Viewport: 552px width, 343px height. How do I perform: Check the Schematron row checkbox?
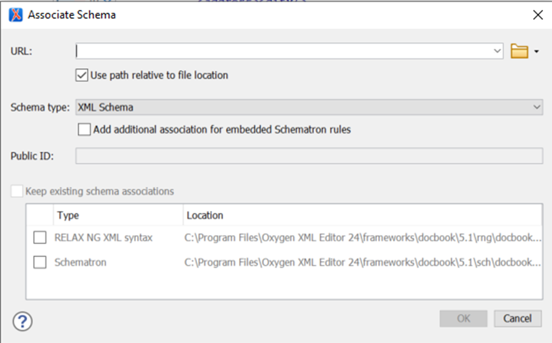tap(40, 262)
